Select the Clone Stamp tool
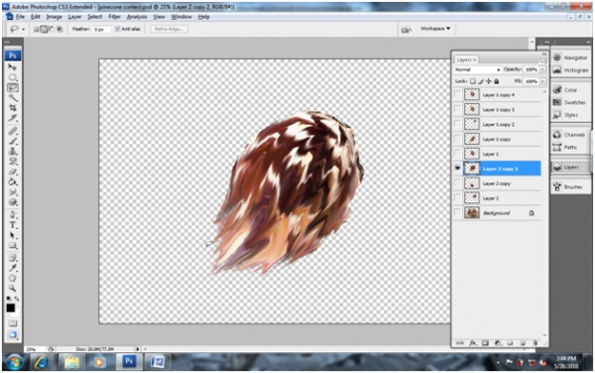Image resolution: width=595 pixels, height=373 pixels. (x=13, y=152)
